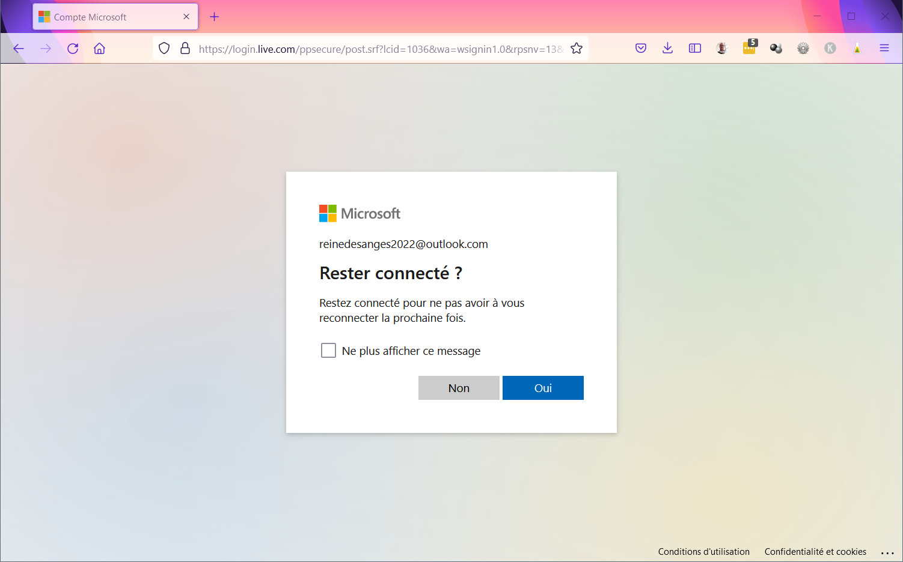Open the browser home page
The image size is (903, 562).
point(100,49)
